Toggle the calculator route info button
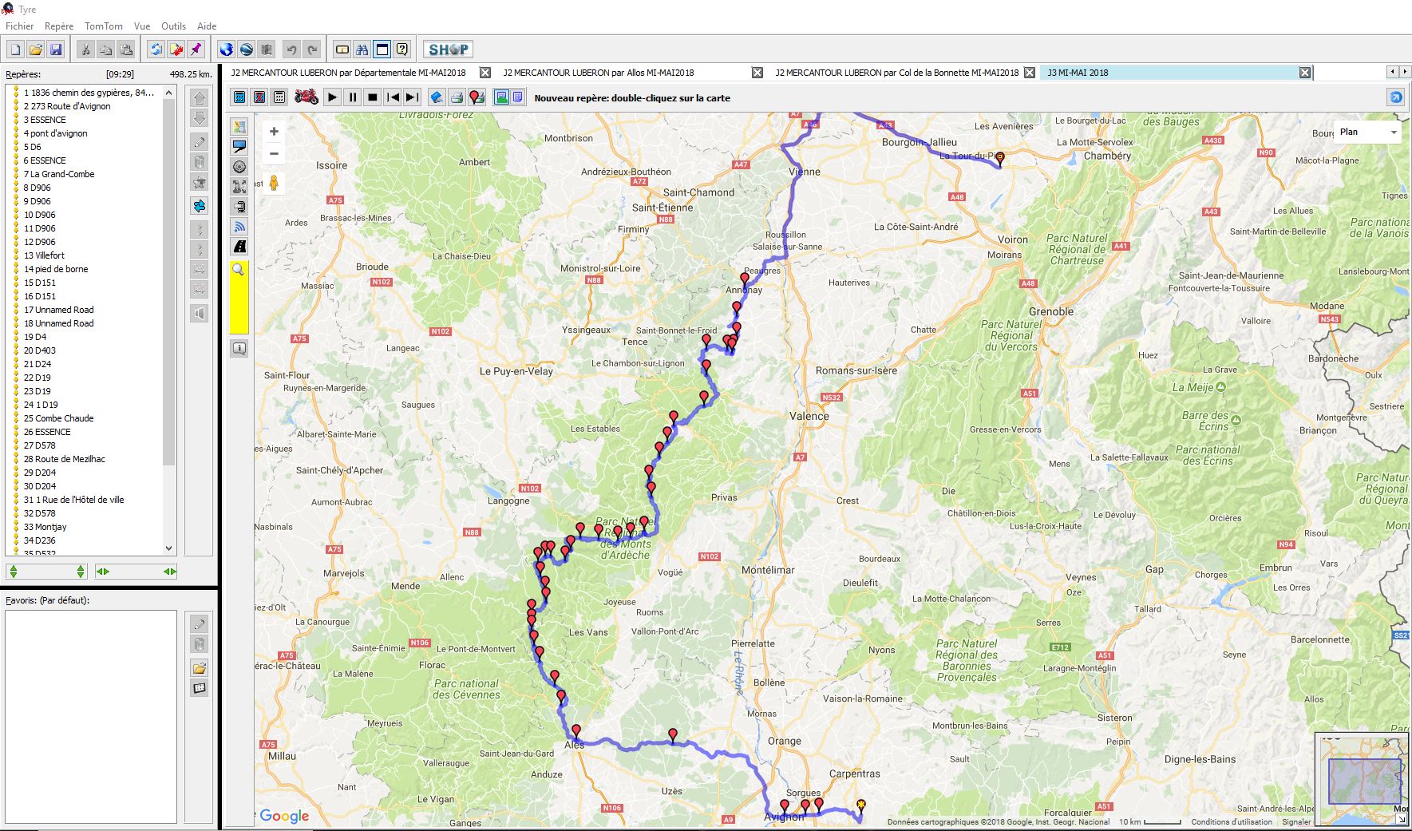 tap(239, 97)
